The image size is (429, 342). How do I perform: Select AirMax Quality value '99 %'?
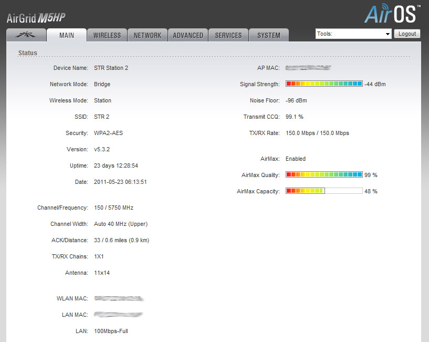coord(371,175)
